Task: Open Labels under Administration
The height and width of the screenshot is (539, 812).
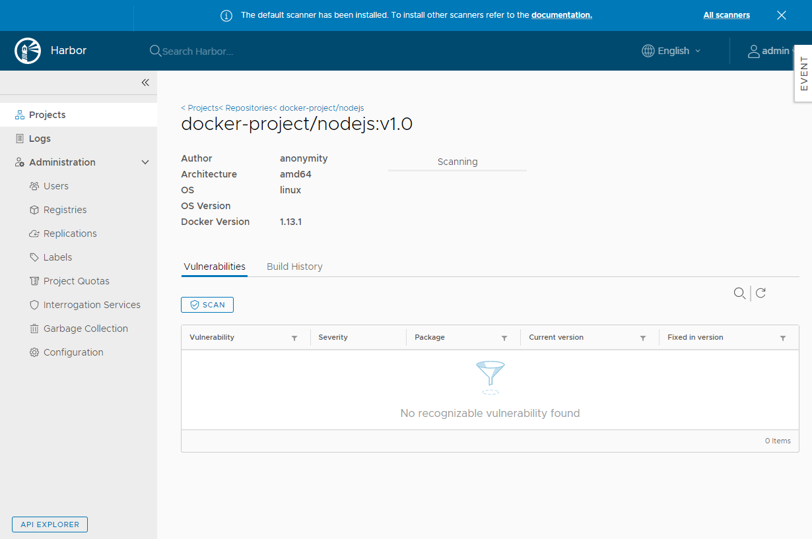Action: coord(58,257)
